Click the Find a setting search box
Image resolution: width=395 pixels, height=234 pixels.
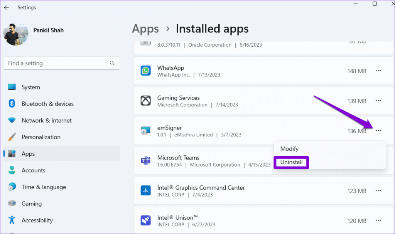pos(61,63)
